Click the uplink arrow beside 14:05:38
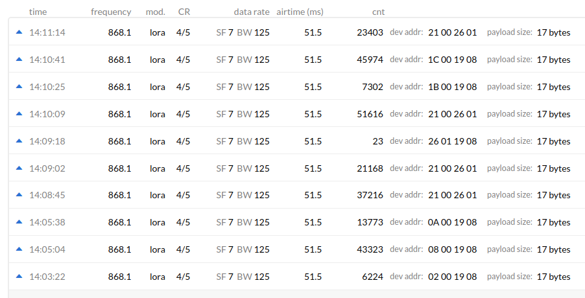 (x=19, y=222)
